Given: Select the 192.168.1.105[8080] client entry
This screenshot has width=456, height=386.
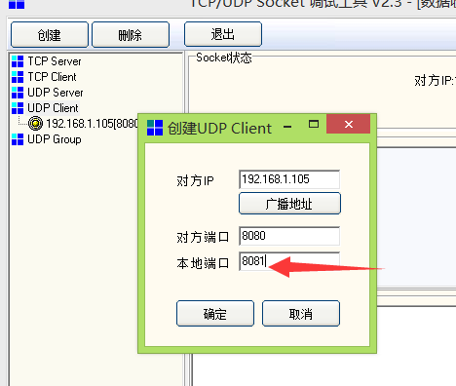Looking at the screenshot, I should 92,124.
